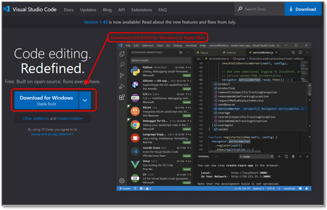Open Extensions icon in activity bar

click(x=122, y=97)
